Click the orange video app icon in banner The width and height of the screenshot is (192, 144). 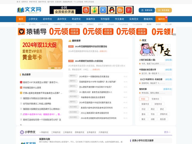(x=120, y=10)
